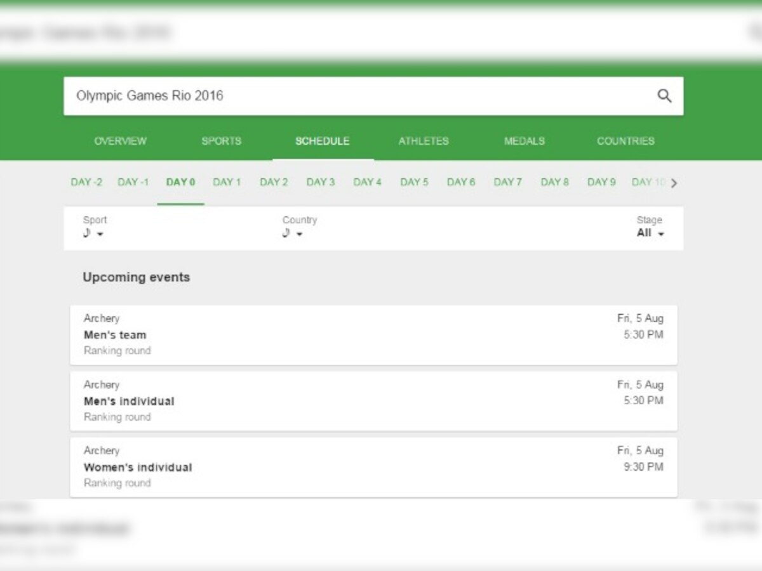
Task: View the Day 5 schedule
Action: coord(414,182)
